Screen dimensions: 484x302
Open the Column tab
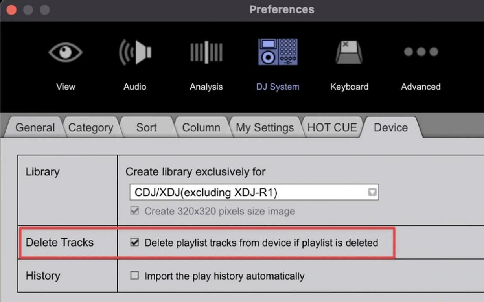pyautogui.click(x=201, y=127)
